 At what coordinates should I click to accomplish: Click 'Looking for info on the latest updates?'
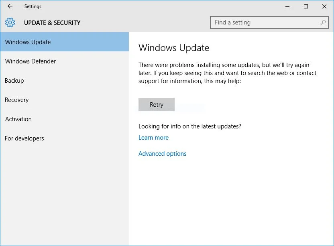tap(190, 126)
